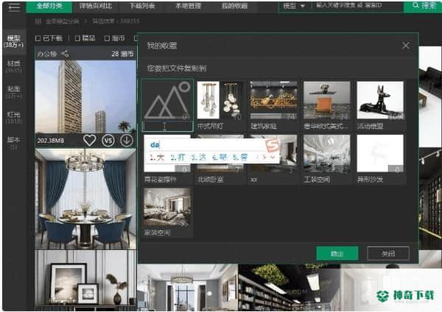
Task: Select 灯光 category in left sidebar
Action: coord(14,118)
